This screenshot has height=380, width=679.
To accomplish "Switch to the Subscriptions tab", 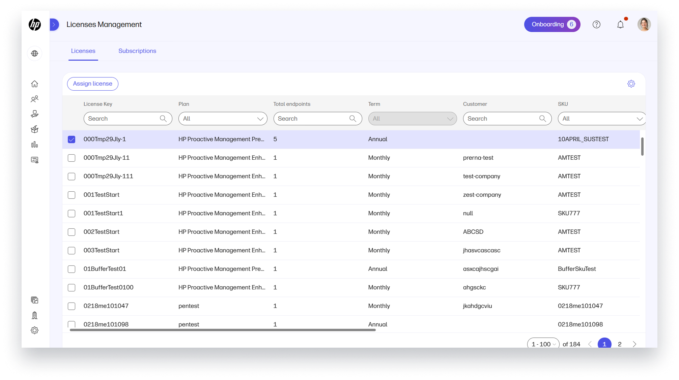I will click(137, 51).
